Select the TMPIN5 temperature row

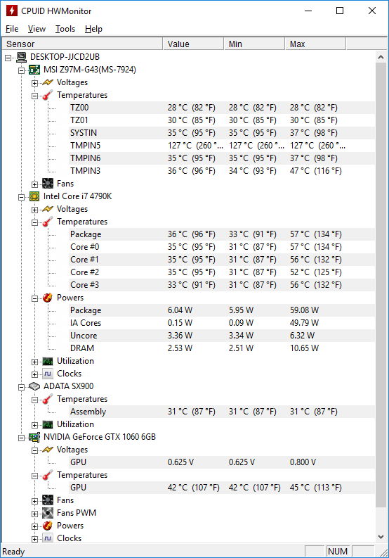point(222,146)
